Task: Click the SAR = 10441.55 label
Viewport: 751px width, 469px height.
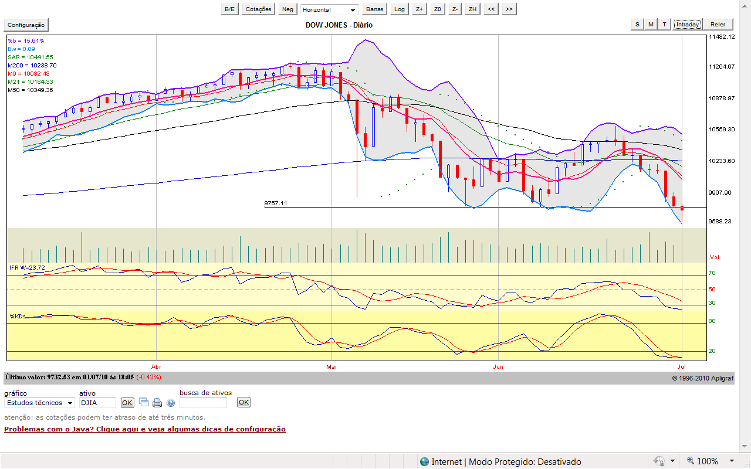Action: click(31, 57)
